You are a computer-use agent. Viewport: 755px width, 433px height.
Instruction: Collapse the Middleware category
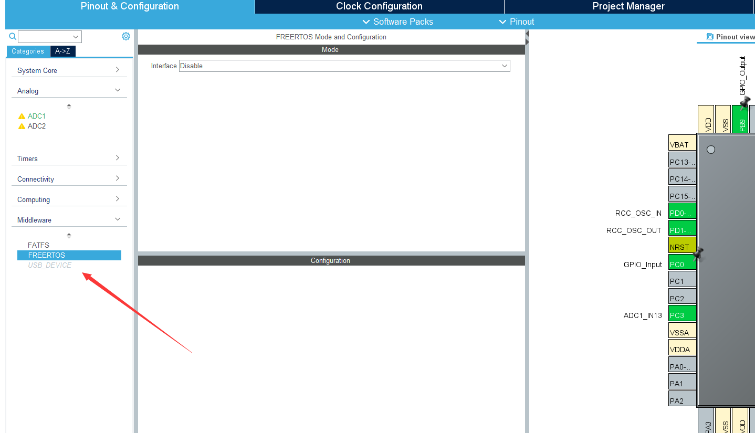[69, 220]
